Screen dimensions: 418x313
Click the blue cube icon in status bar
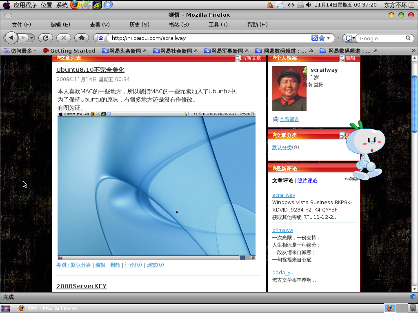tap(413, 297)
